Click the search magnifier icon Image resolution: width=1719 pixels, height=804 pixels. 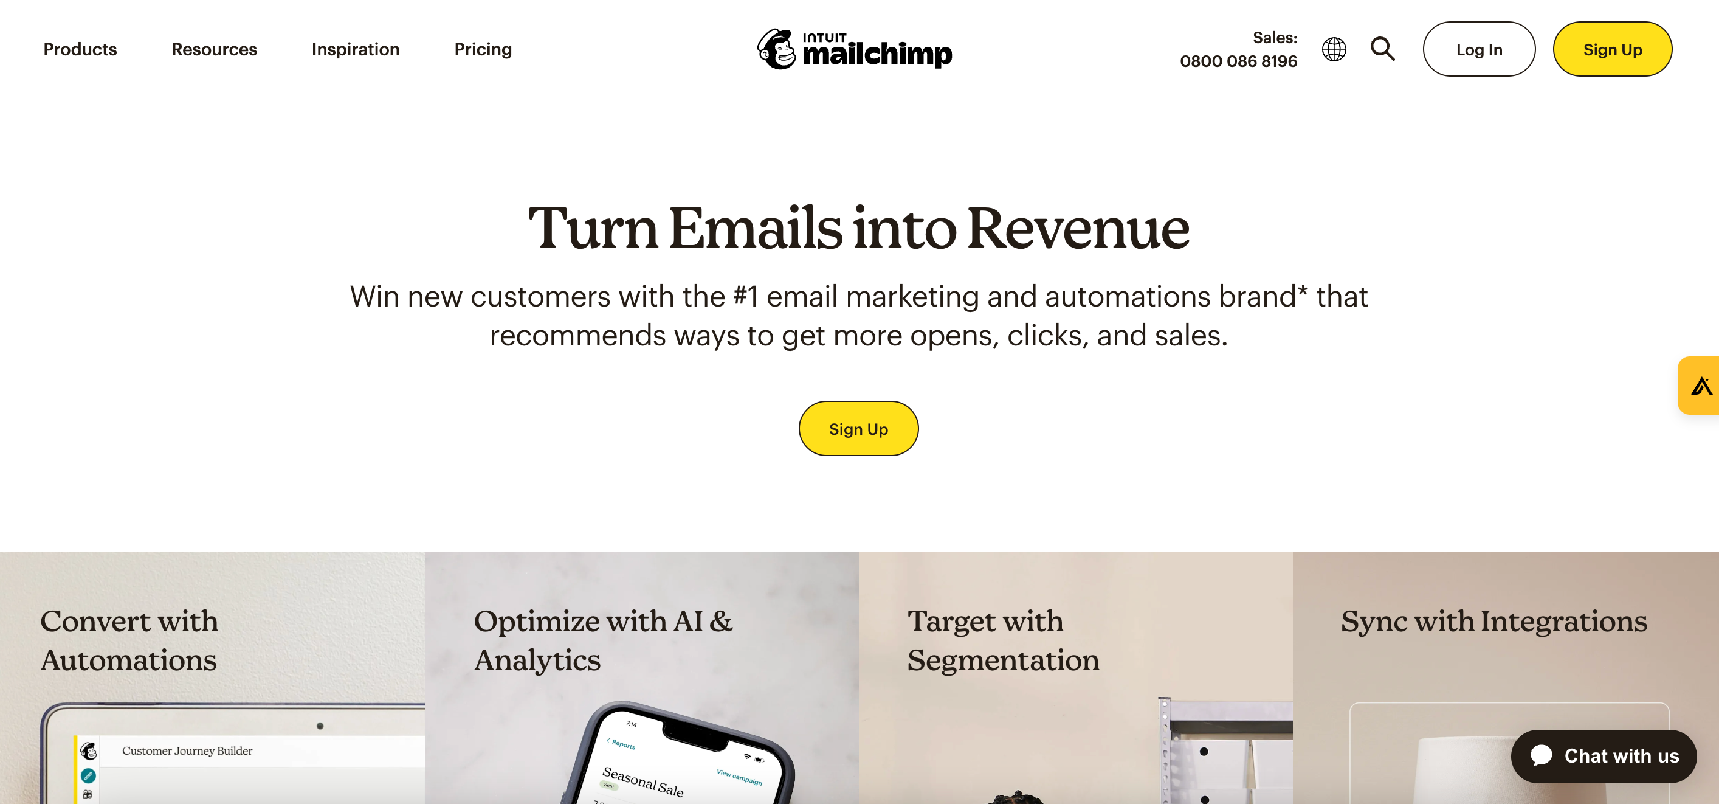(1383, 48)
